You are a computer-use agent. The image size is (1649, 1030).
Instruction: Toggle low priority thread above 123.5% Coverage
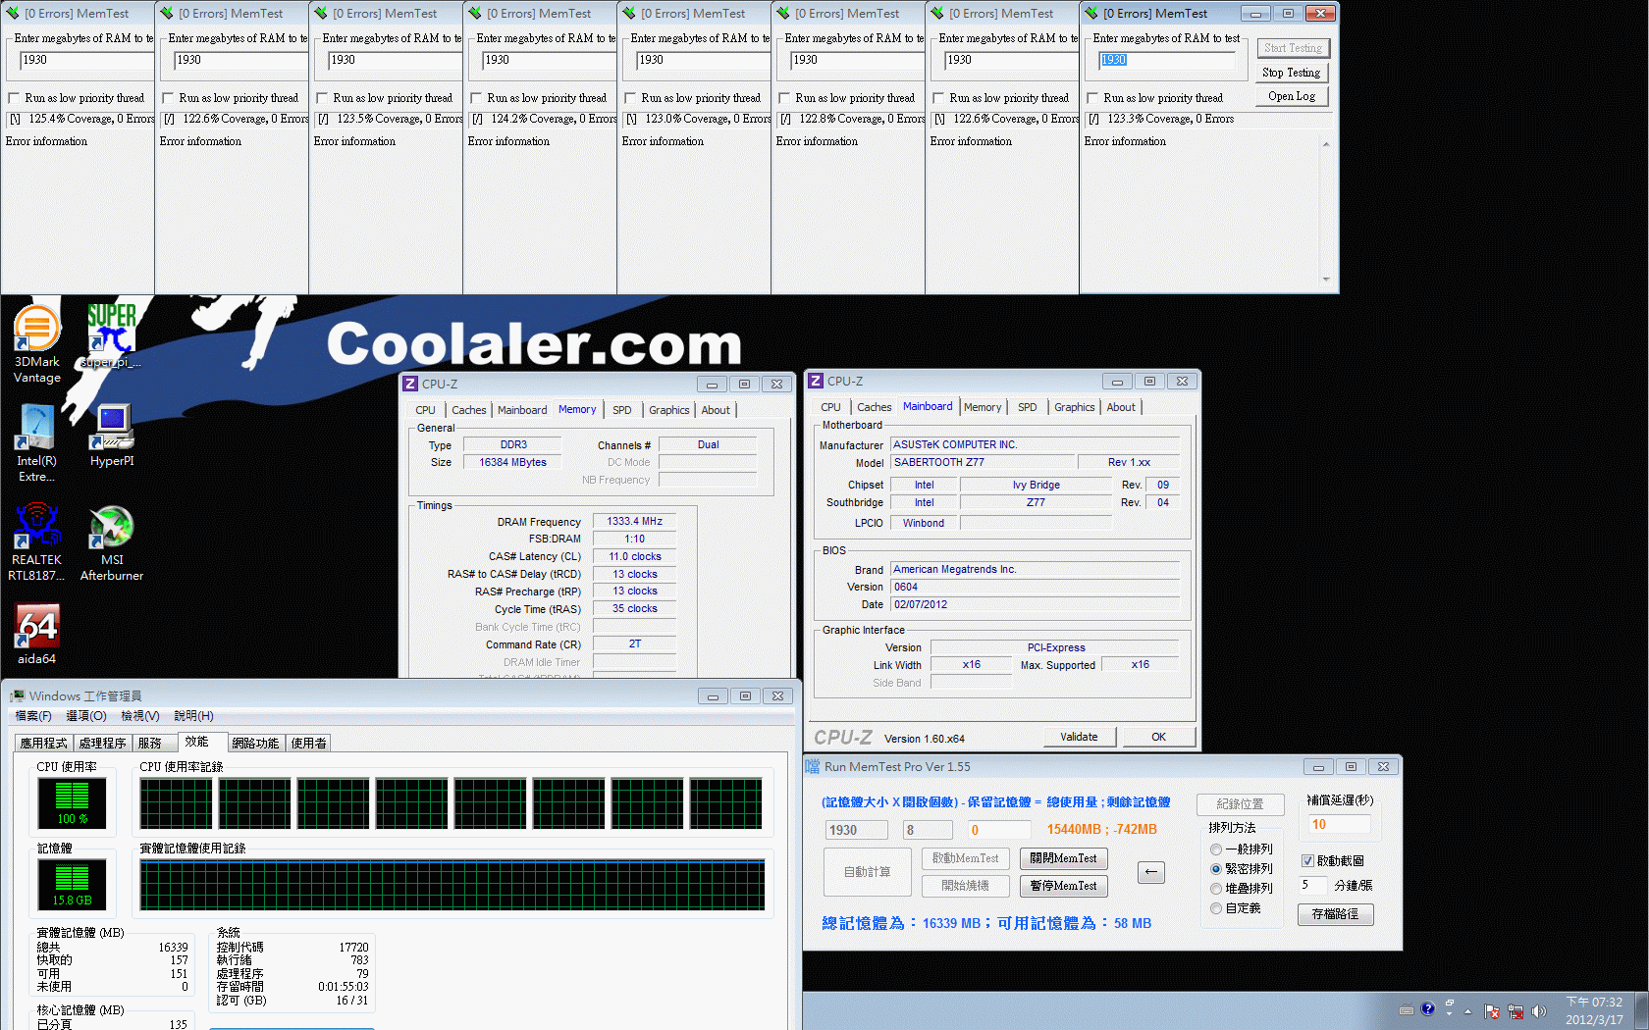tap(322, 98)
